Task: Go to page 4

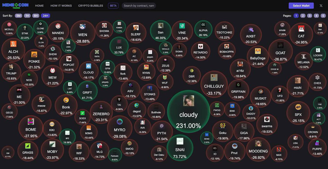Action: point(317,16)
